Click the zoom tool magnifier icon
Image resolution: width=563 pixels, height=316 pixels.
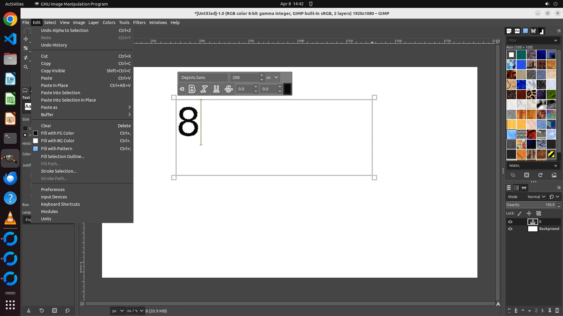[x=26, y=67]
